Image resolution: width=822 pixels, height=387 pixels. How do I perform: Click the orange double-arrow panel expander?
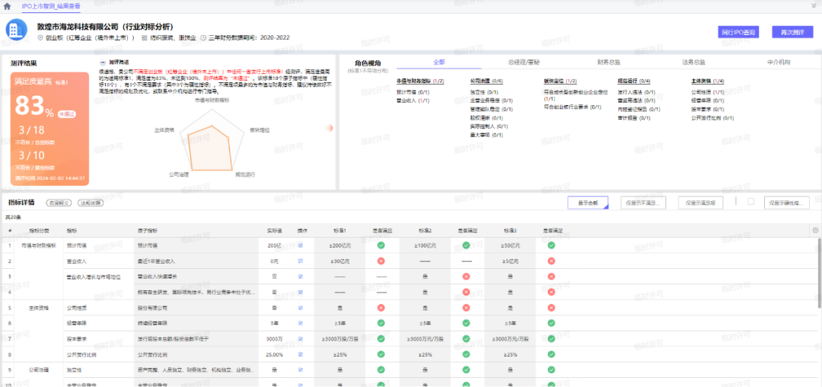coord(330,127)
